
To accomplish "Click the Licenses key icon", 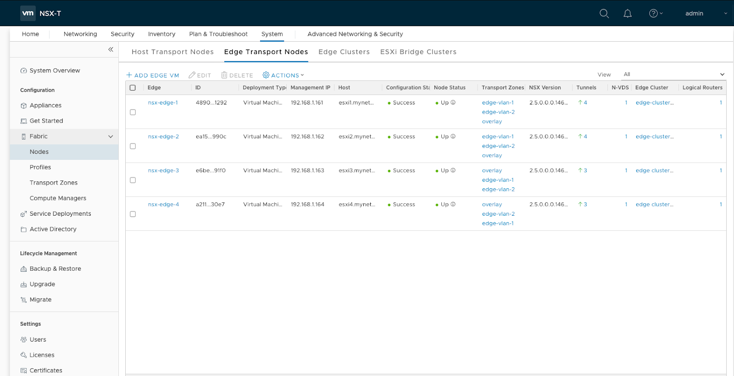I will 23,355.
